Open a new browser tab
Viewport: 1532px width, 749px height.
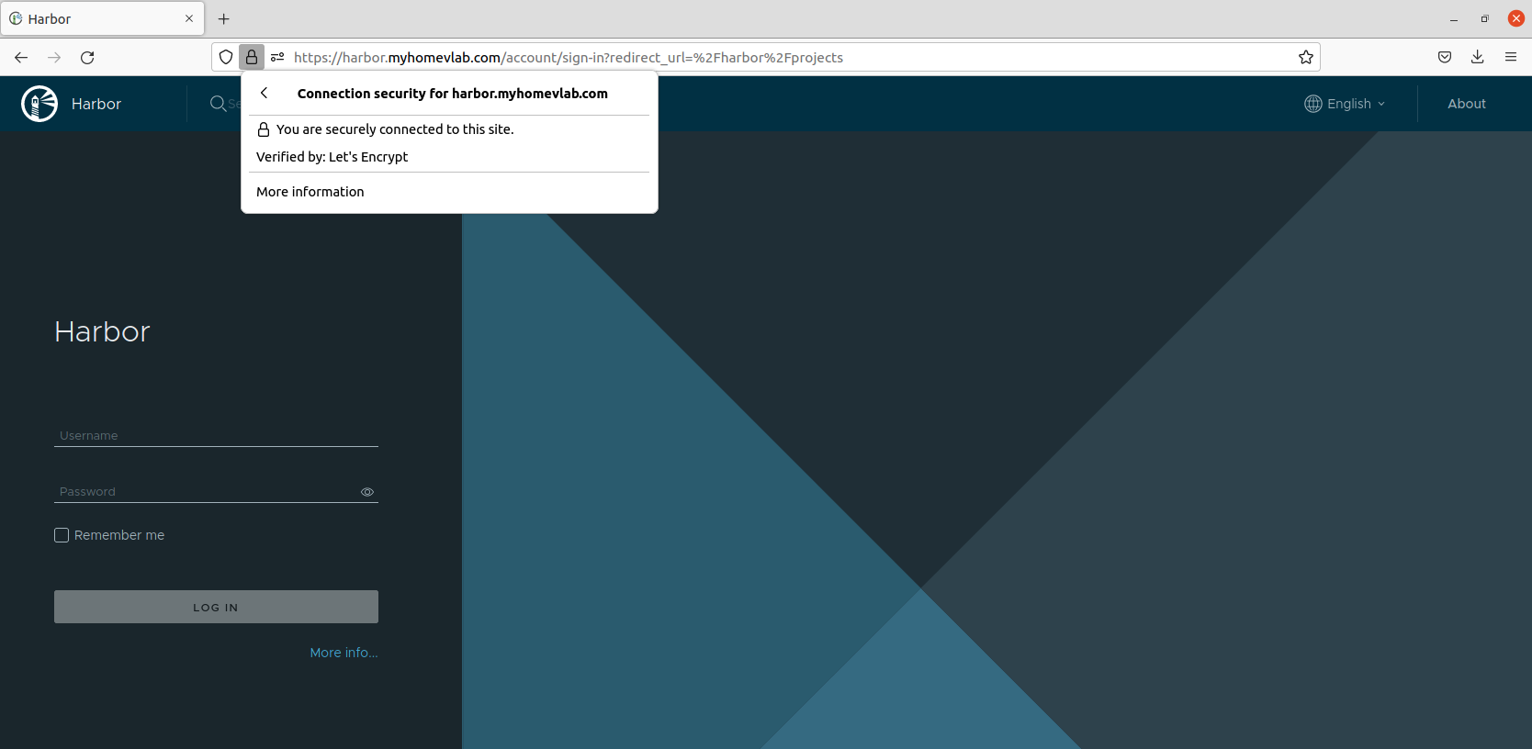pyautogui.click(x=223, y=18)
